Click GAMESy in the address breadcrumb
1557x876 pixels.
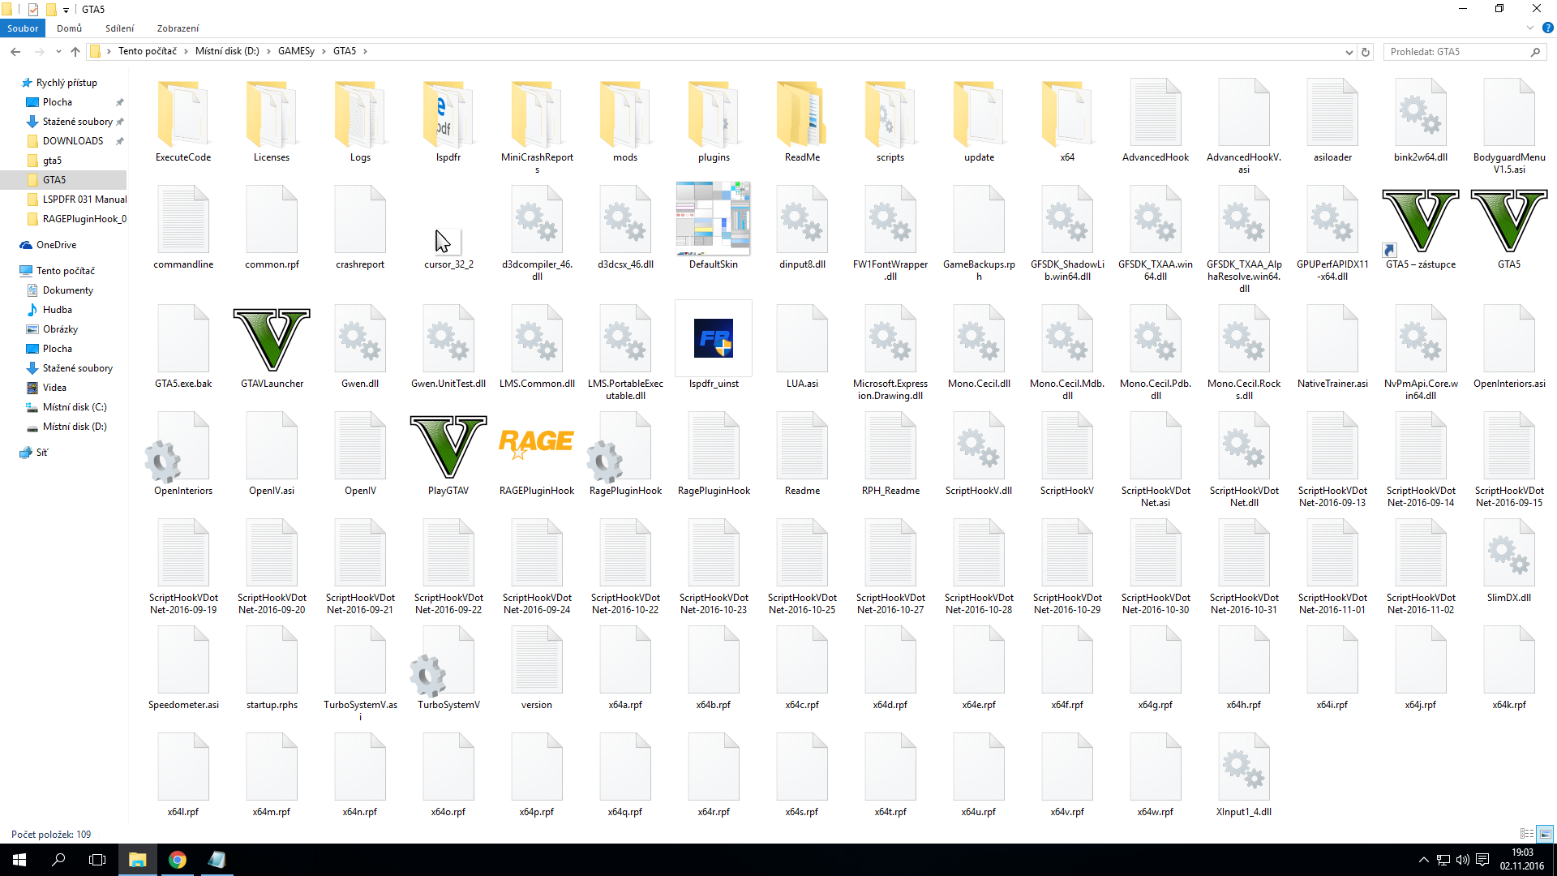click(296, 51)
